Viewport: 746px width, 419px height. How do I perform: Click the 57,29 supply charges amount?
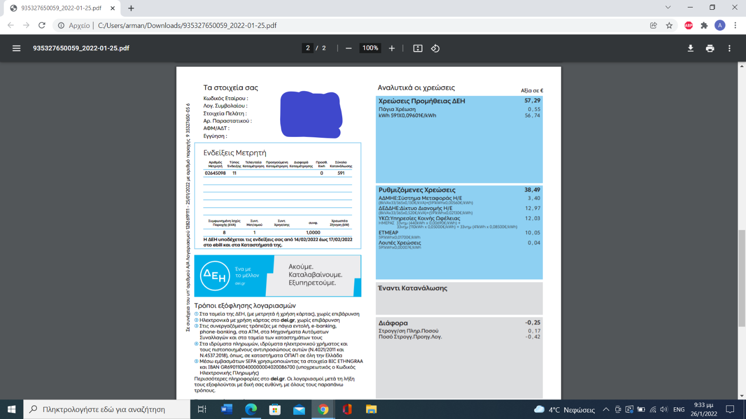coord(532,101)
